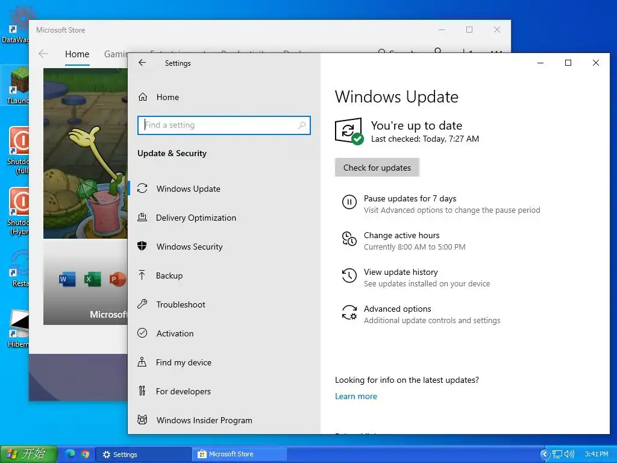Click volume speaker icon in tray
The width and height of the screenshot is (617, 463).
point(569,455)
